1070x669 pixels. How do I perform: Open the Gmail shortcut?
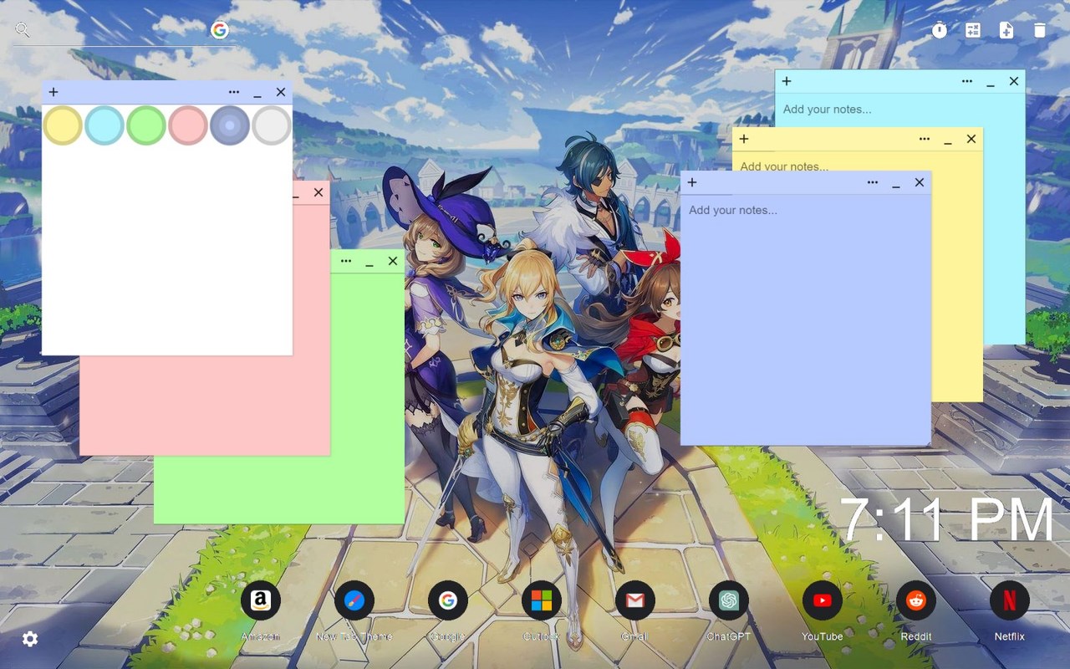point(635,600)
